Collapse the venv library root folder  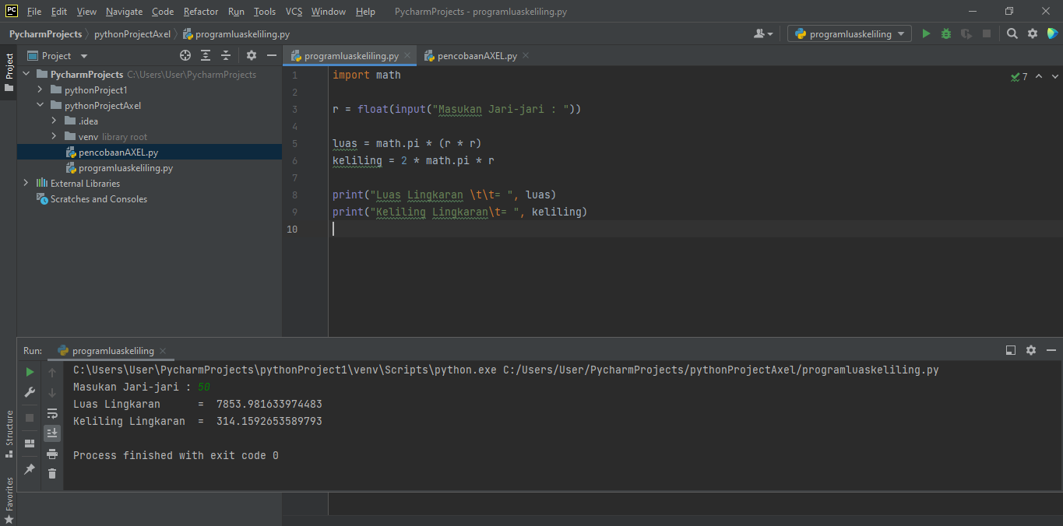[x=52, y=136]
